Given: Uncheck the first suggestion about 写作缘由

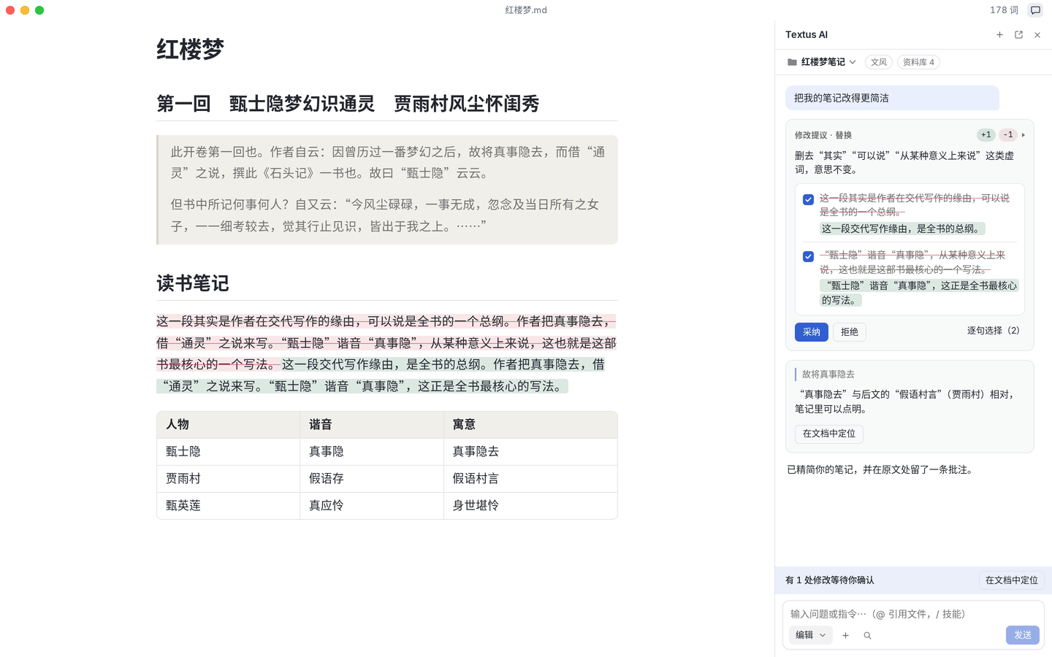Looking at the screenshot, I should coord(808,199).
